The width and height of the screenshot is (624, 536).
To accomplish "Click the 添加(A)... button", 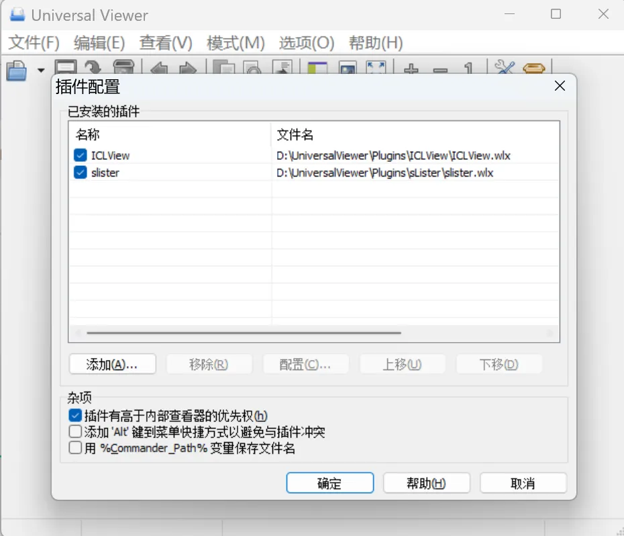I will click(x=112, y=364).
